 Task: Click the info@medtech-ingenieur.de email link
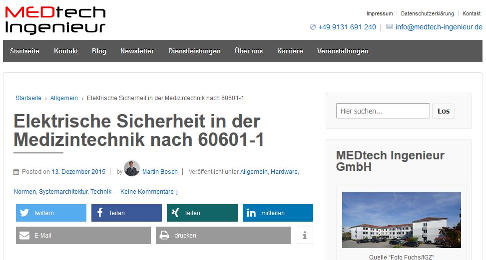point(439,27)
